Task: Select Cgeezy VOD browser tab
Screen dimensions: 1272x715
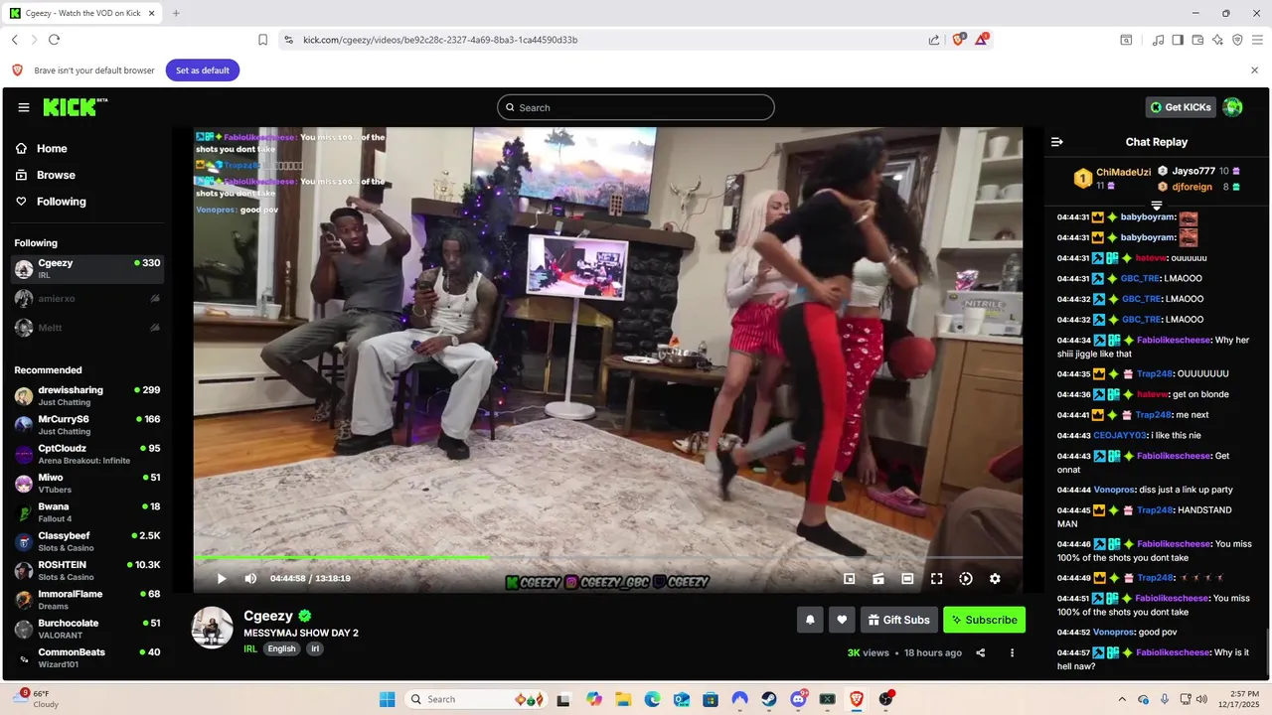Action: [82, 13]
